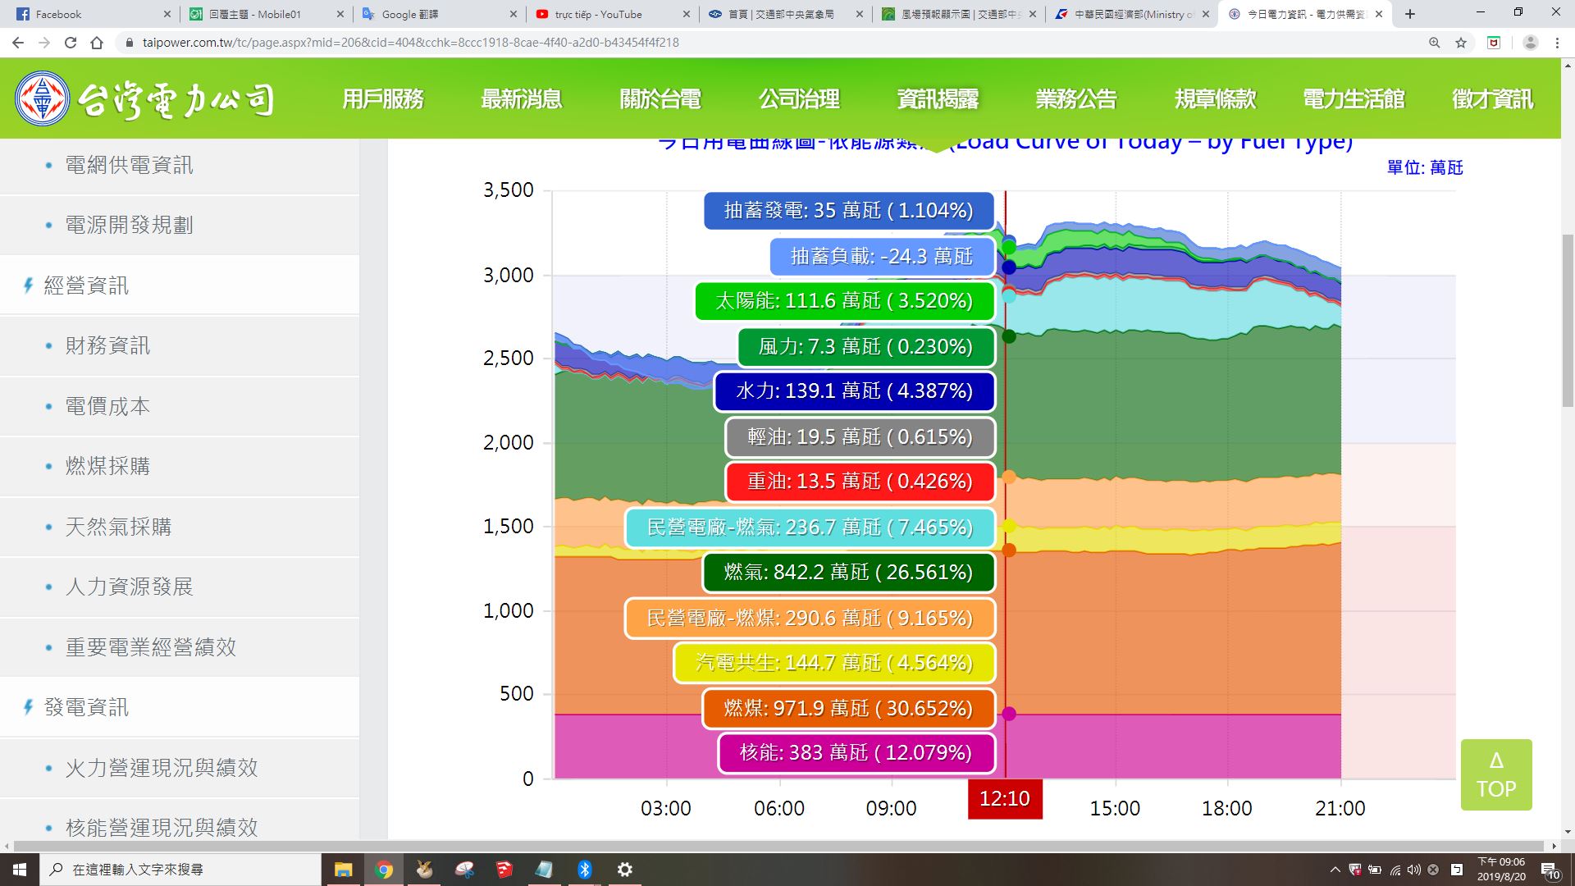Viewport: 1575px width, 886px height.
Task: Open File Explorer from the taskbar
Action: 343,870
